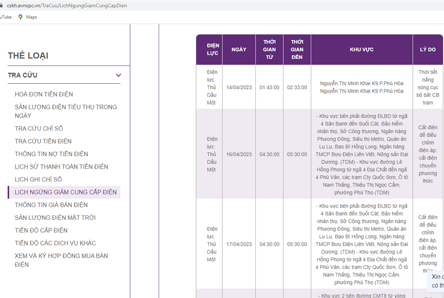444x298 pixels.
Task: Click reason Thời tiết nắng nóng cục bộ
Action: [428, 87]
